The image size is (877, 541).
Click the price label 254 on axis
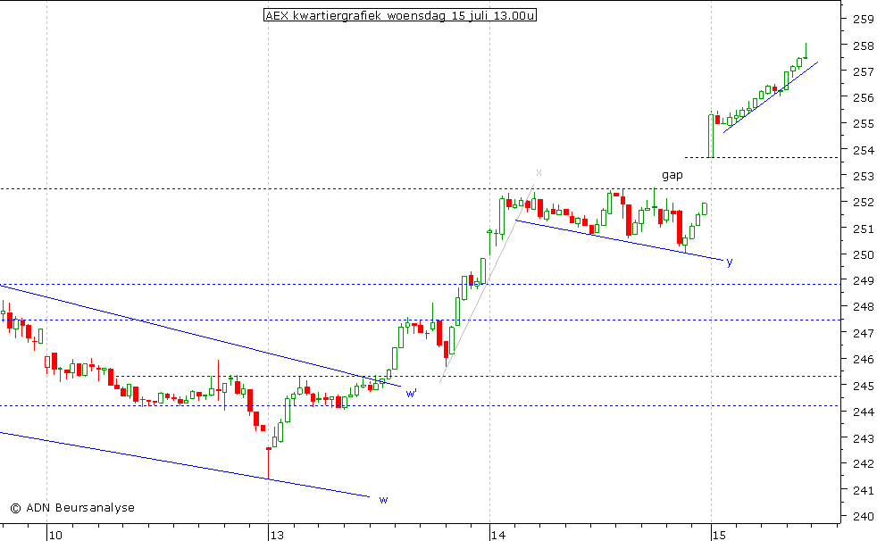click(x=863, y=150)
